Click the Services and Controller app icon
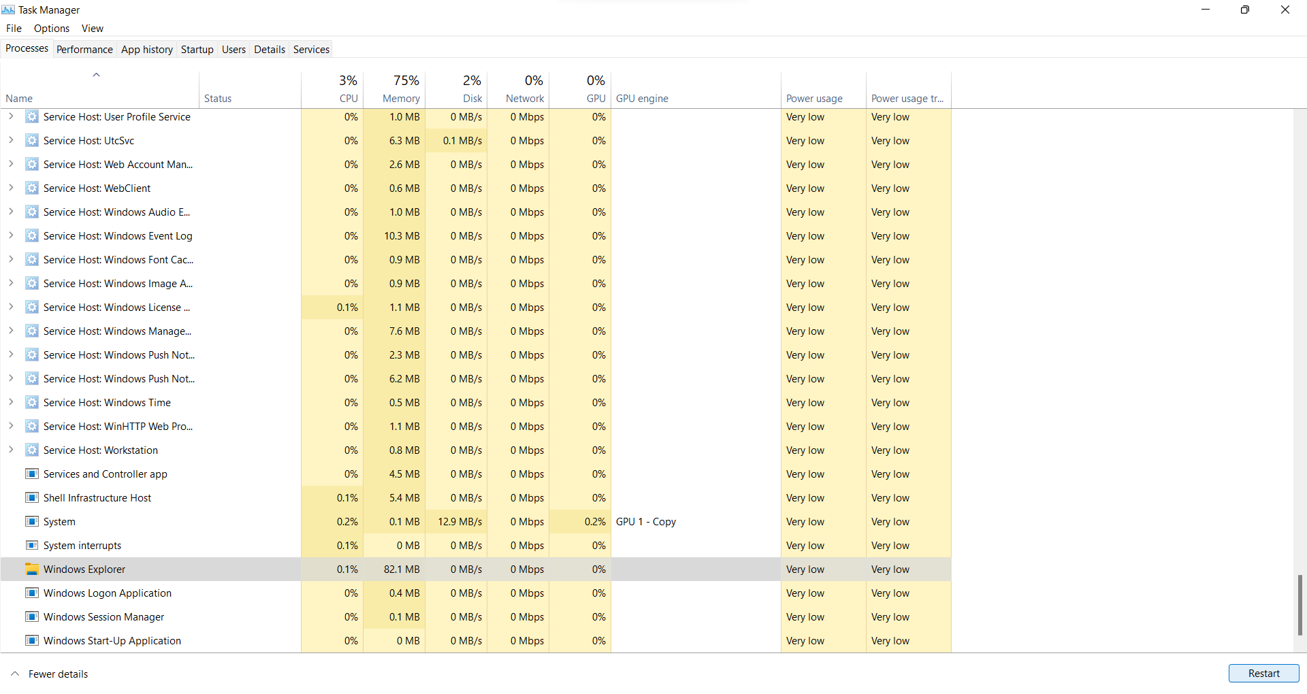The height and width of the screenshot is (694, 1307). [31, 474]
